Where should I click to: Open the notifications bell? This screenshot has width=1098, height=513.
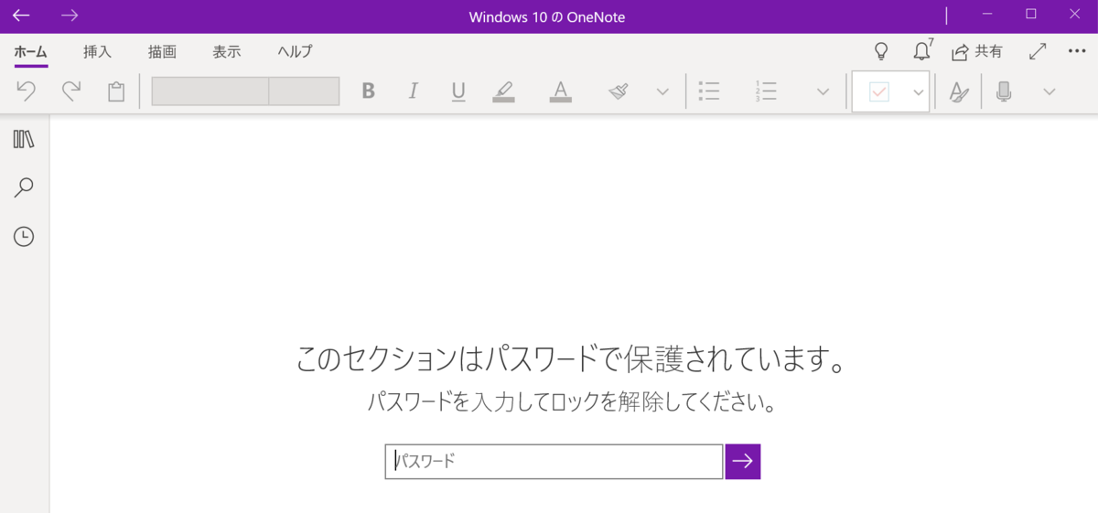(x=922, y=50)
